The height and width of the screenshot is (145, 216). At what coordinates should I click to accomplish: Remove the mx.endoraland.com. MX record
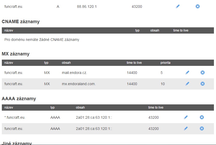click(x=202, y=84)
